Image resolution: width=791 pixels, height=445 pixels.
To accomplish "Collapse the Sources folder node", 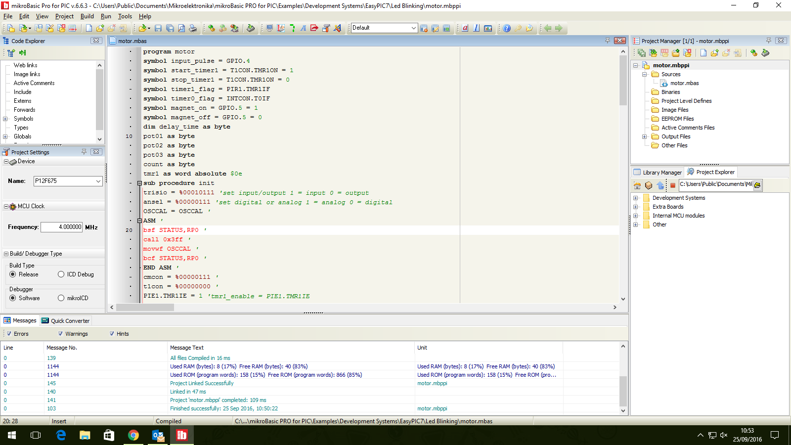I will click(x=645, y=74).
